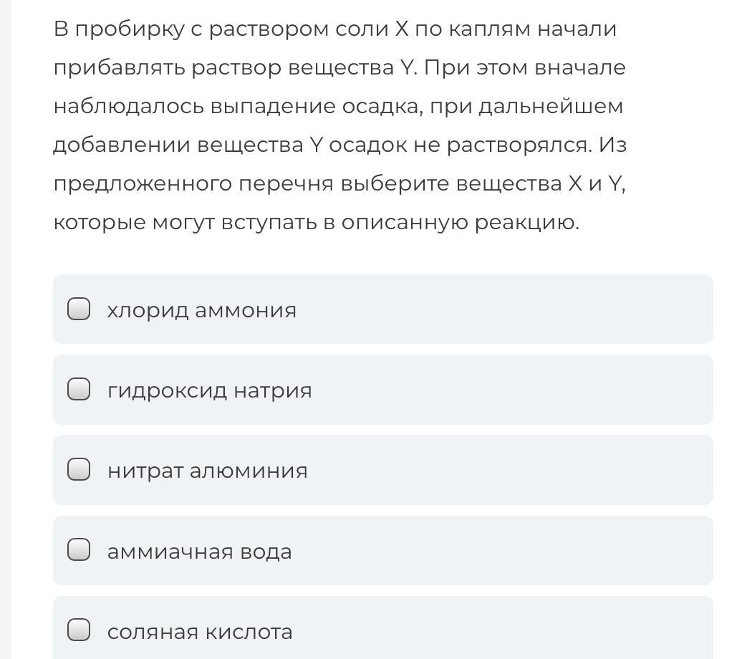Click the question line starting 'В пробирку'
Screen dimensions: 742x659
[335, 29]
